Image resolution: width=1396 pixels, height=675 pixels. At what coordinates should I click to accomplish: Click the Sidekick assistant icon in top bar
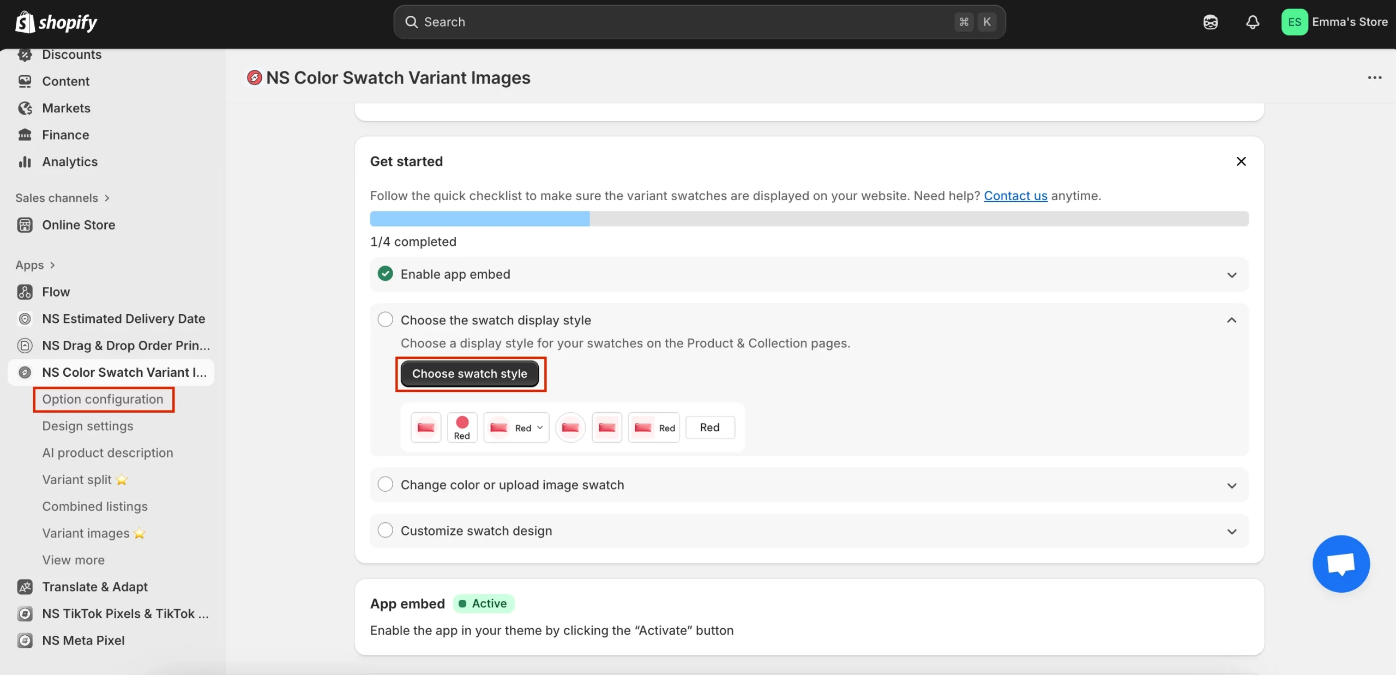pos(1210,22)
